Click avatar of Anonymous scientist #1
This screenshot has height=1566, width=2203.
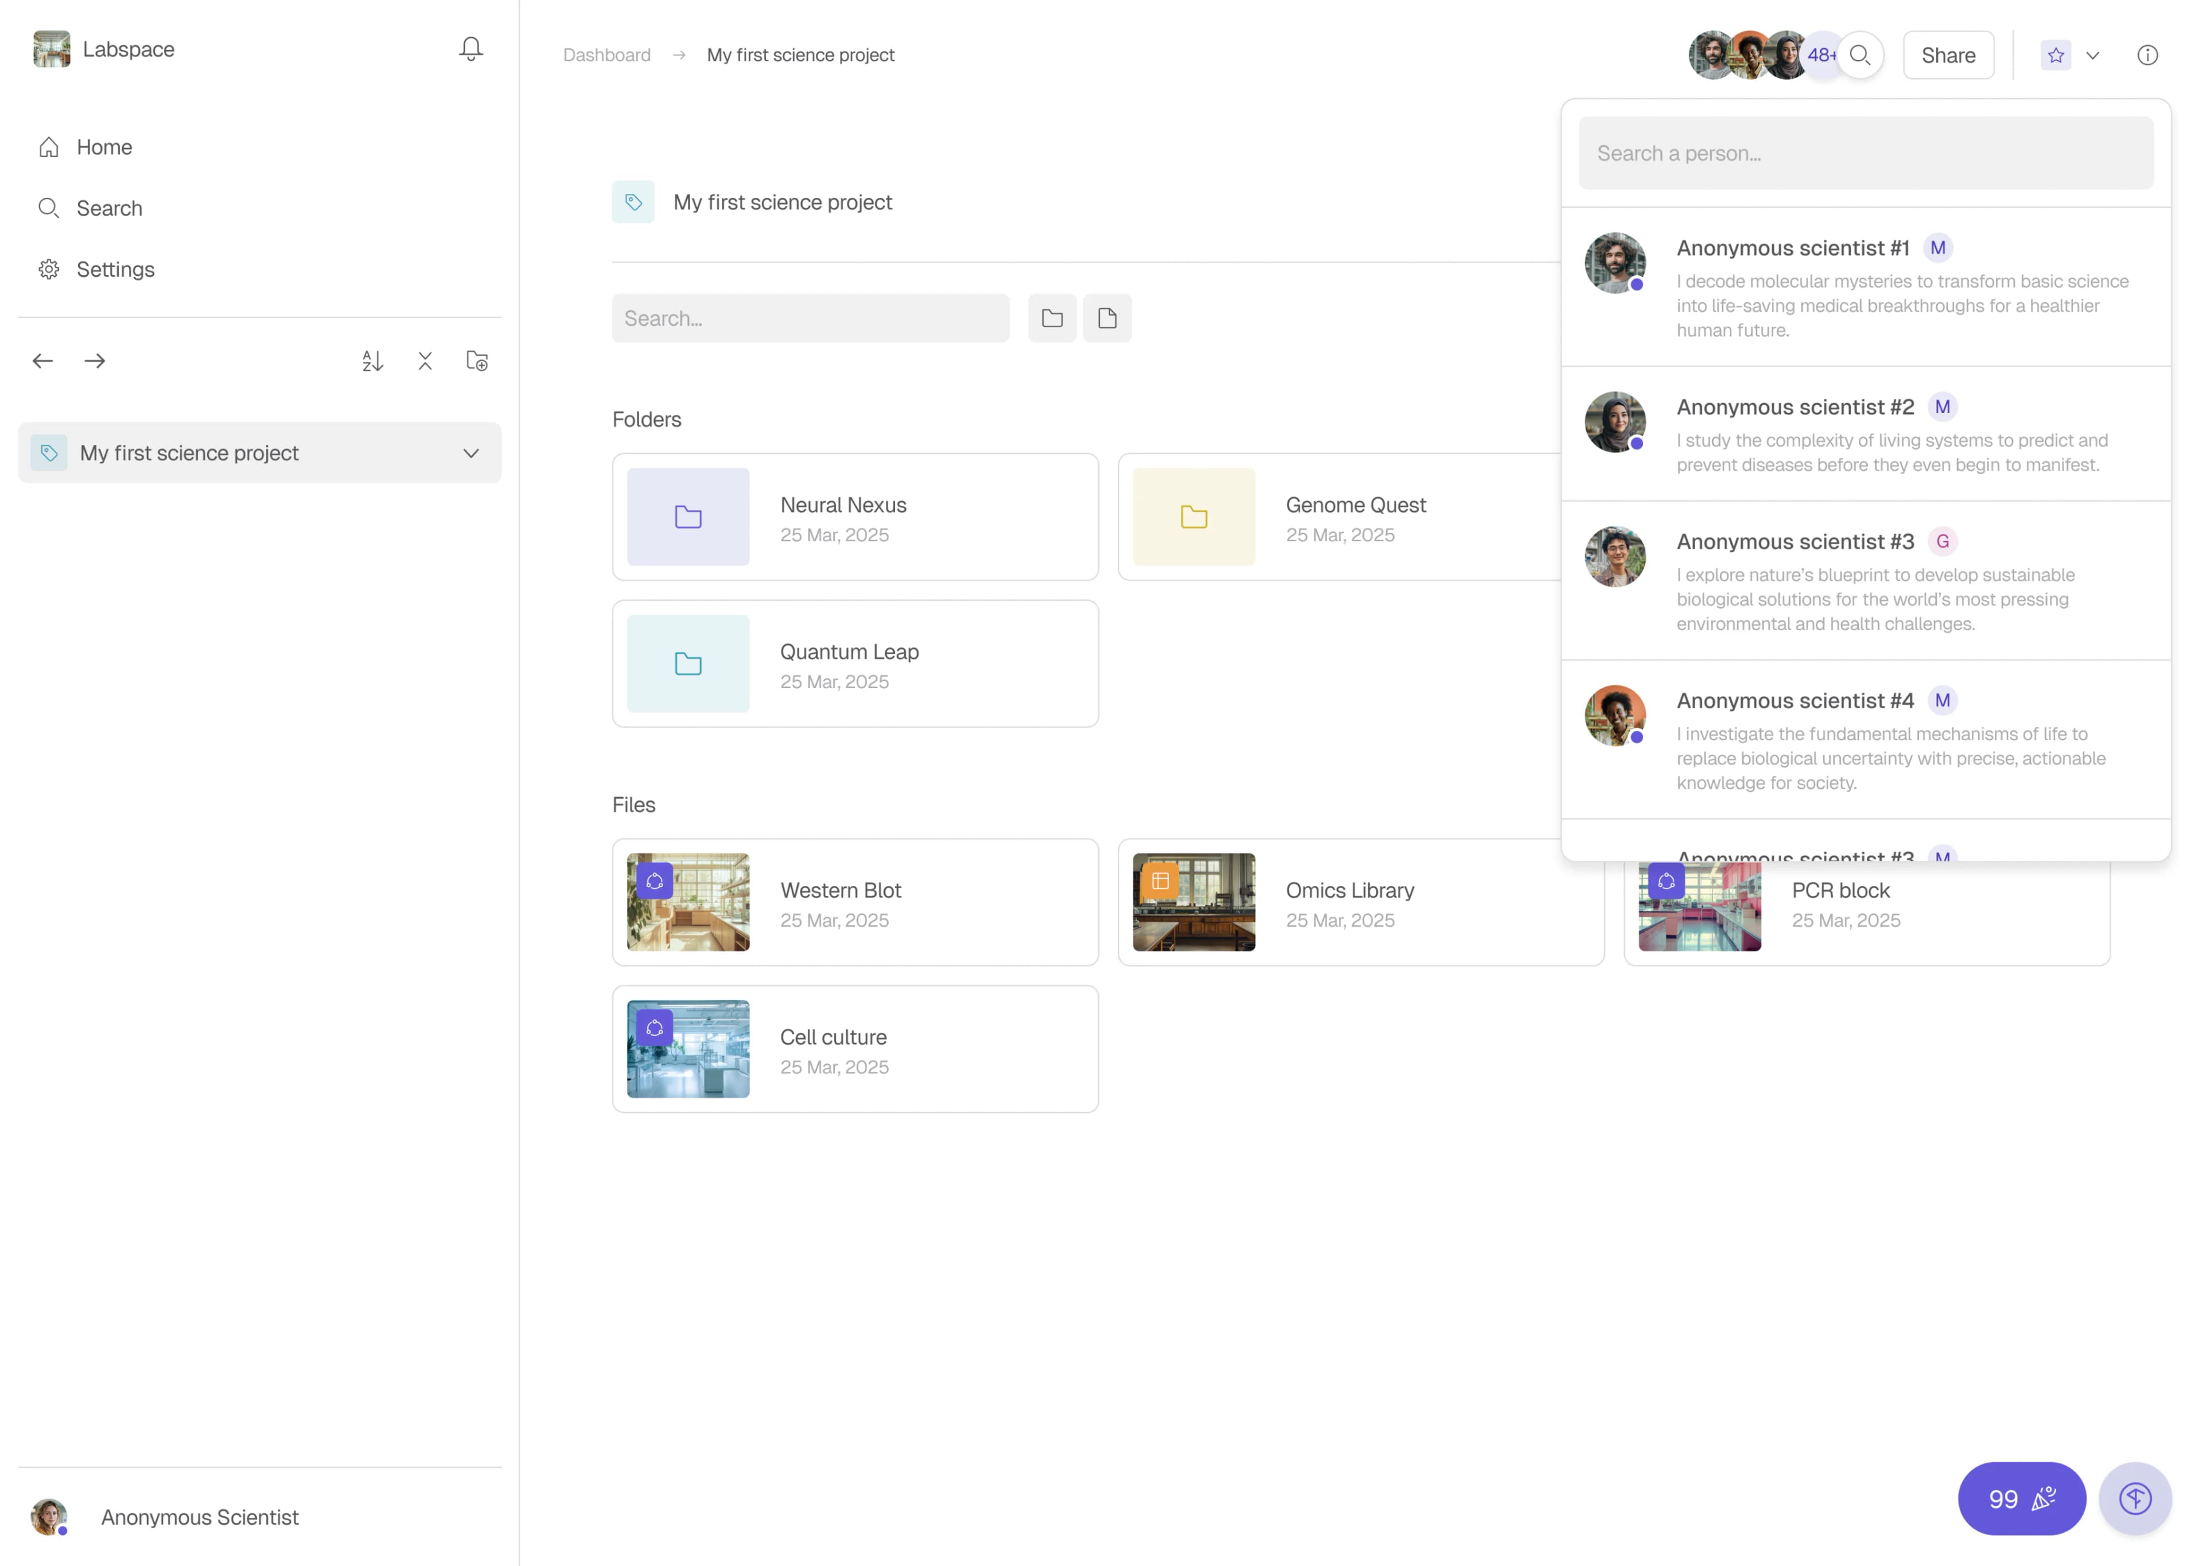[1616, 262]
